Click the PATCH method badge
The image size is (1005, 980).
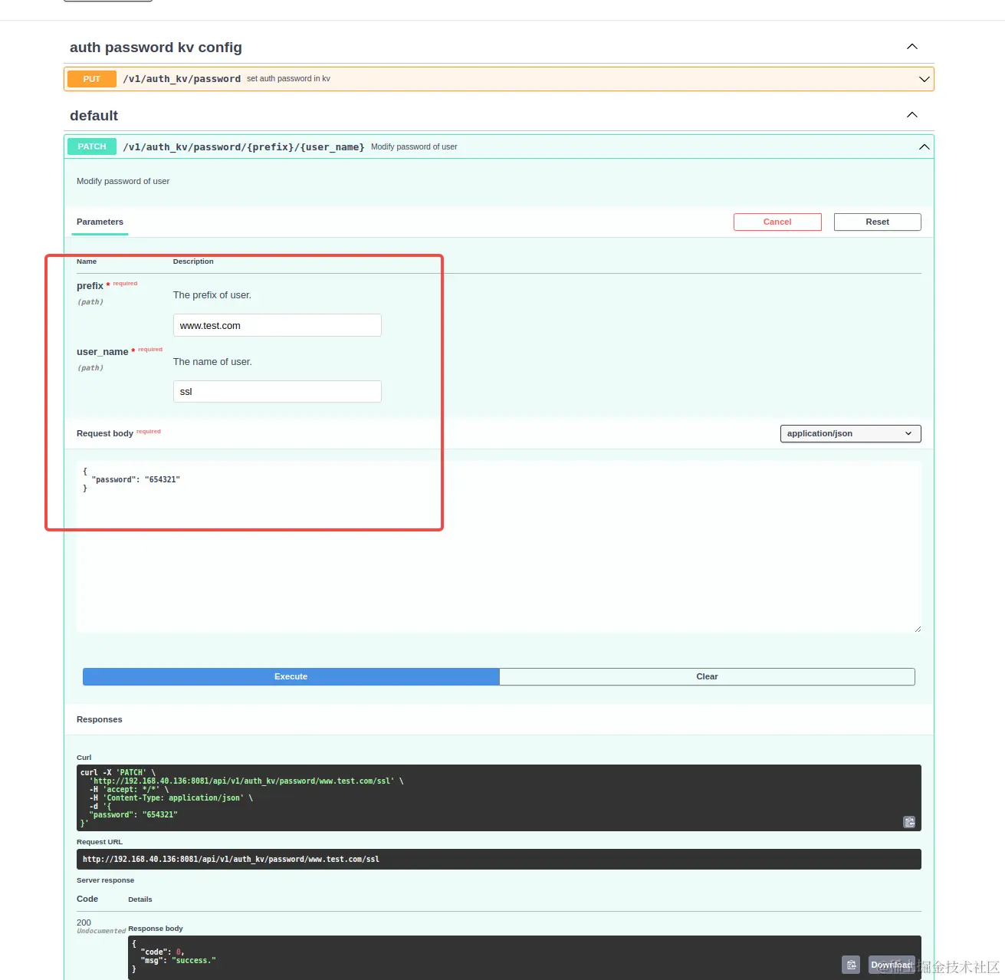click(90, 146)
